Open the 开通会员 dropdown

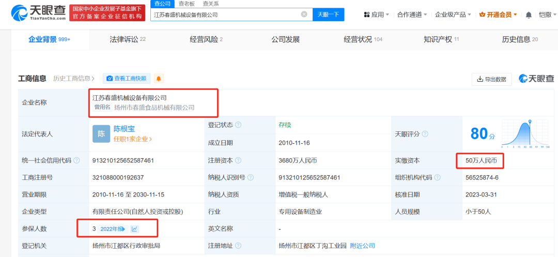tap(498, 14)
